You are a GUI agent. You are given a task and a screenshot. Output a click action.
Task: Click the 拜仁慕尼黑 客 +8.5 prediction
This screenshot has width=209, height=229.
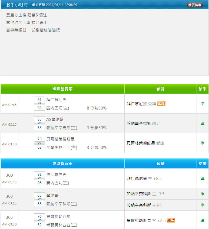tap(144, 179)
